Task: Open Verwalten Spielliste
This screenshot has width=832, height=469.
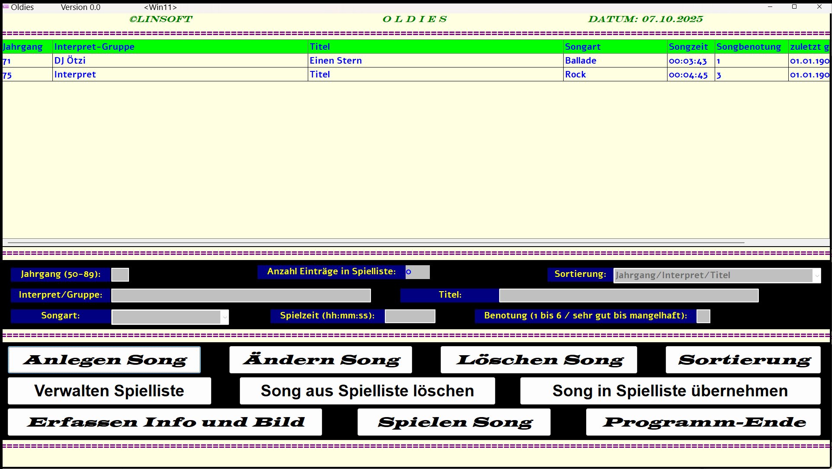Action: pos(110,391)
